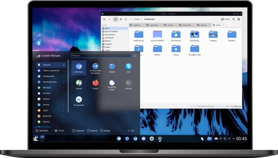Open the Kate editor icon

pos(128,67)
